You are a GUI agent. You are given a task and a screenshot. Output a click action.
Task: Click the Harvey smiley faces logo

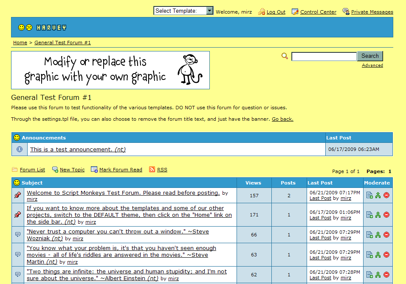click(x=25, y=28)
